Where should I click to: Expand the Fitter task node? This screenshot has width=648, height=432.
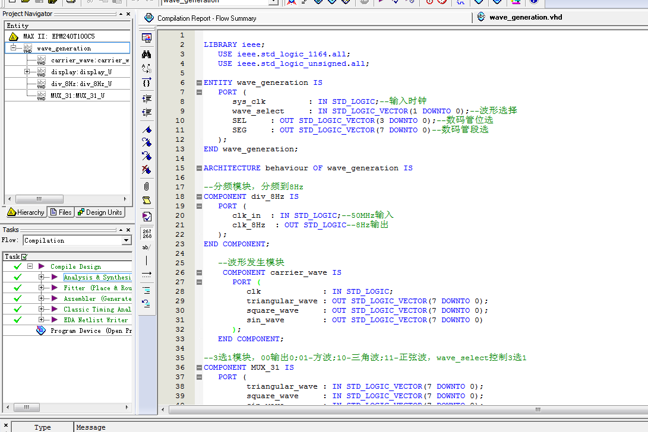41,288
